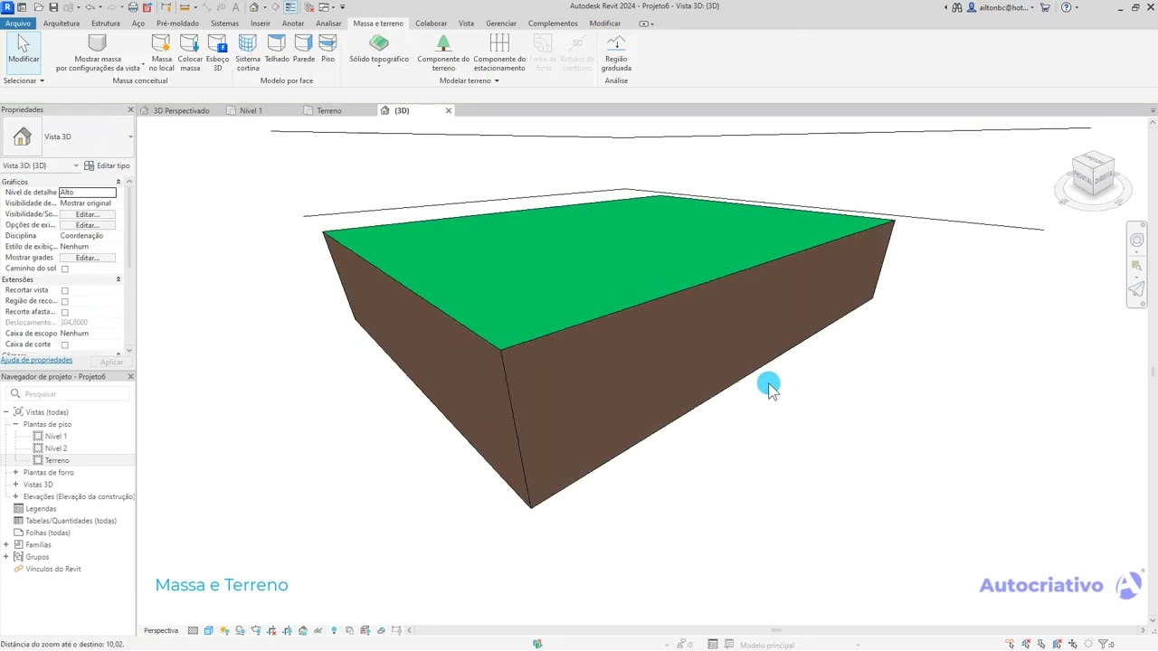Image resolution: width=1158 pixels, height=651 pixels.
Task: Click Nível de detalhe value field
Action: pos(88,193)
